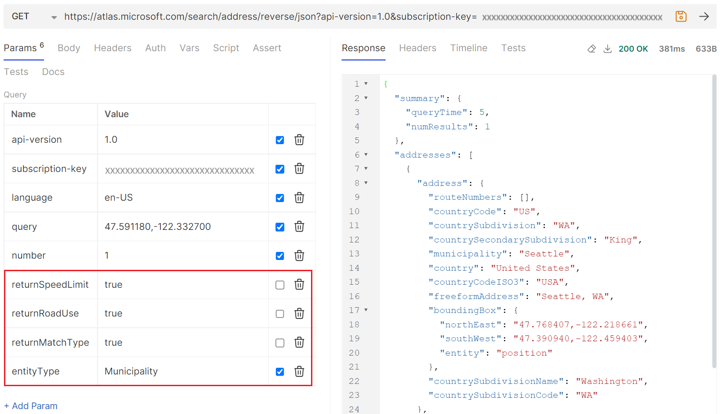Delete the number parameter with its trash icon
The image size is (720, 414).
299,255
